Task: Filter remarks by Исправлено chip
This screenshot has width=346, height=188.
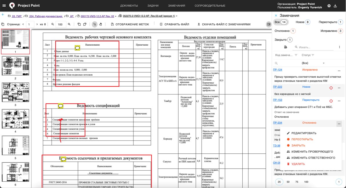Action: click(x=332, y=31)
